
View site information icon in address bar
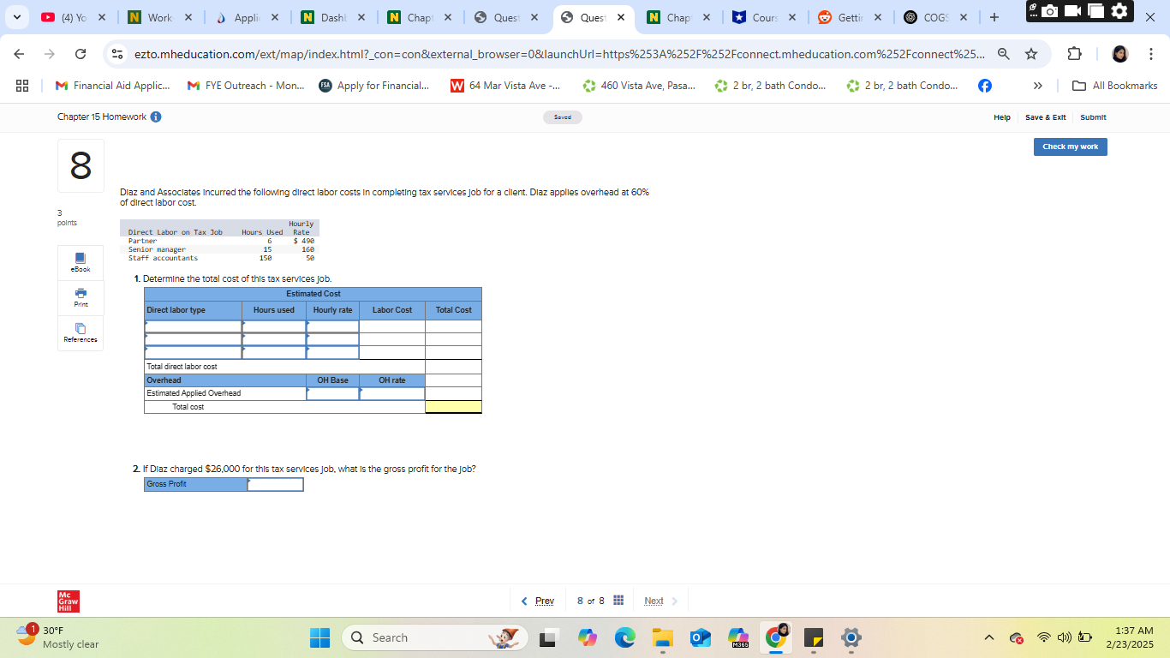point(118,54)
